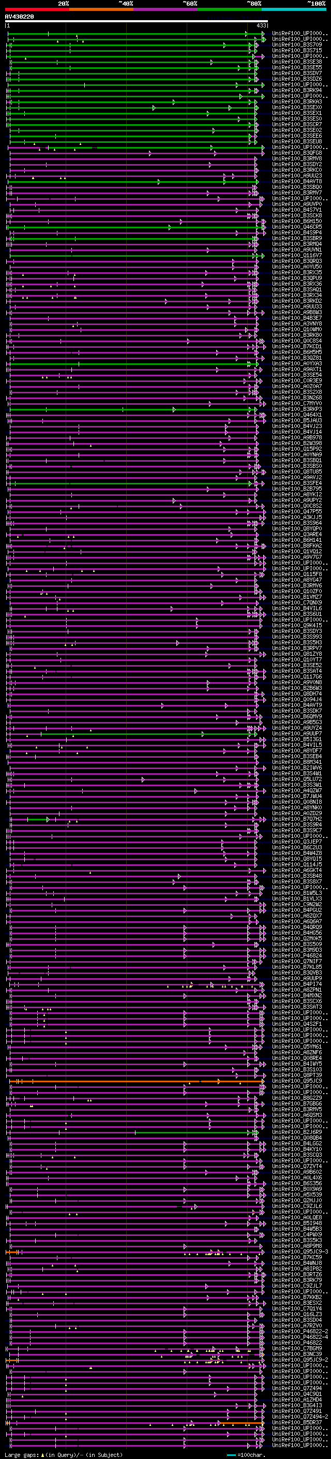Choose the UniRef100_B3G4I3 hit label
Image resolution: width=331 pixels, height=1459 pixels.
click(x=297, y=1405)
